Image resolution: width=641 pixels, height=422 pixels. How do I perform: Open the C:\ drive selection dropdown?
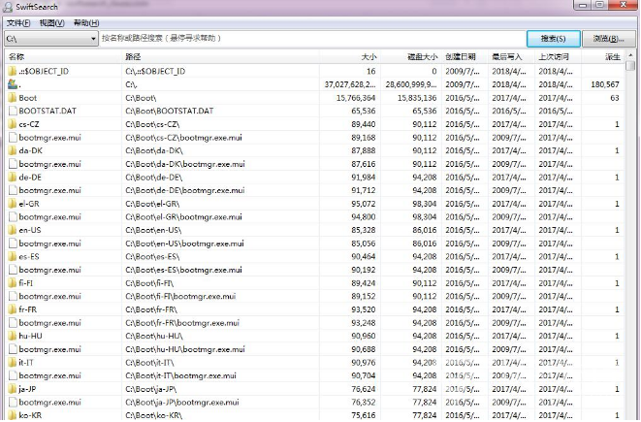51,39
